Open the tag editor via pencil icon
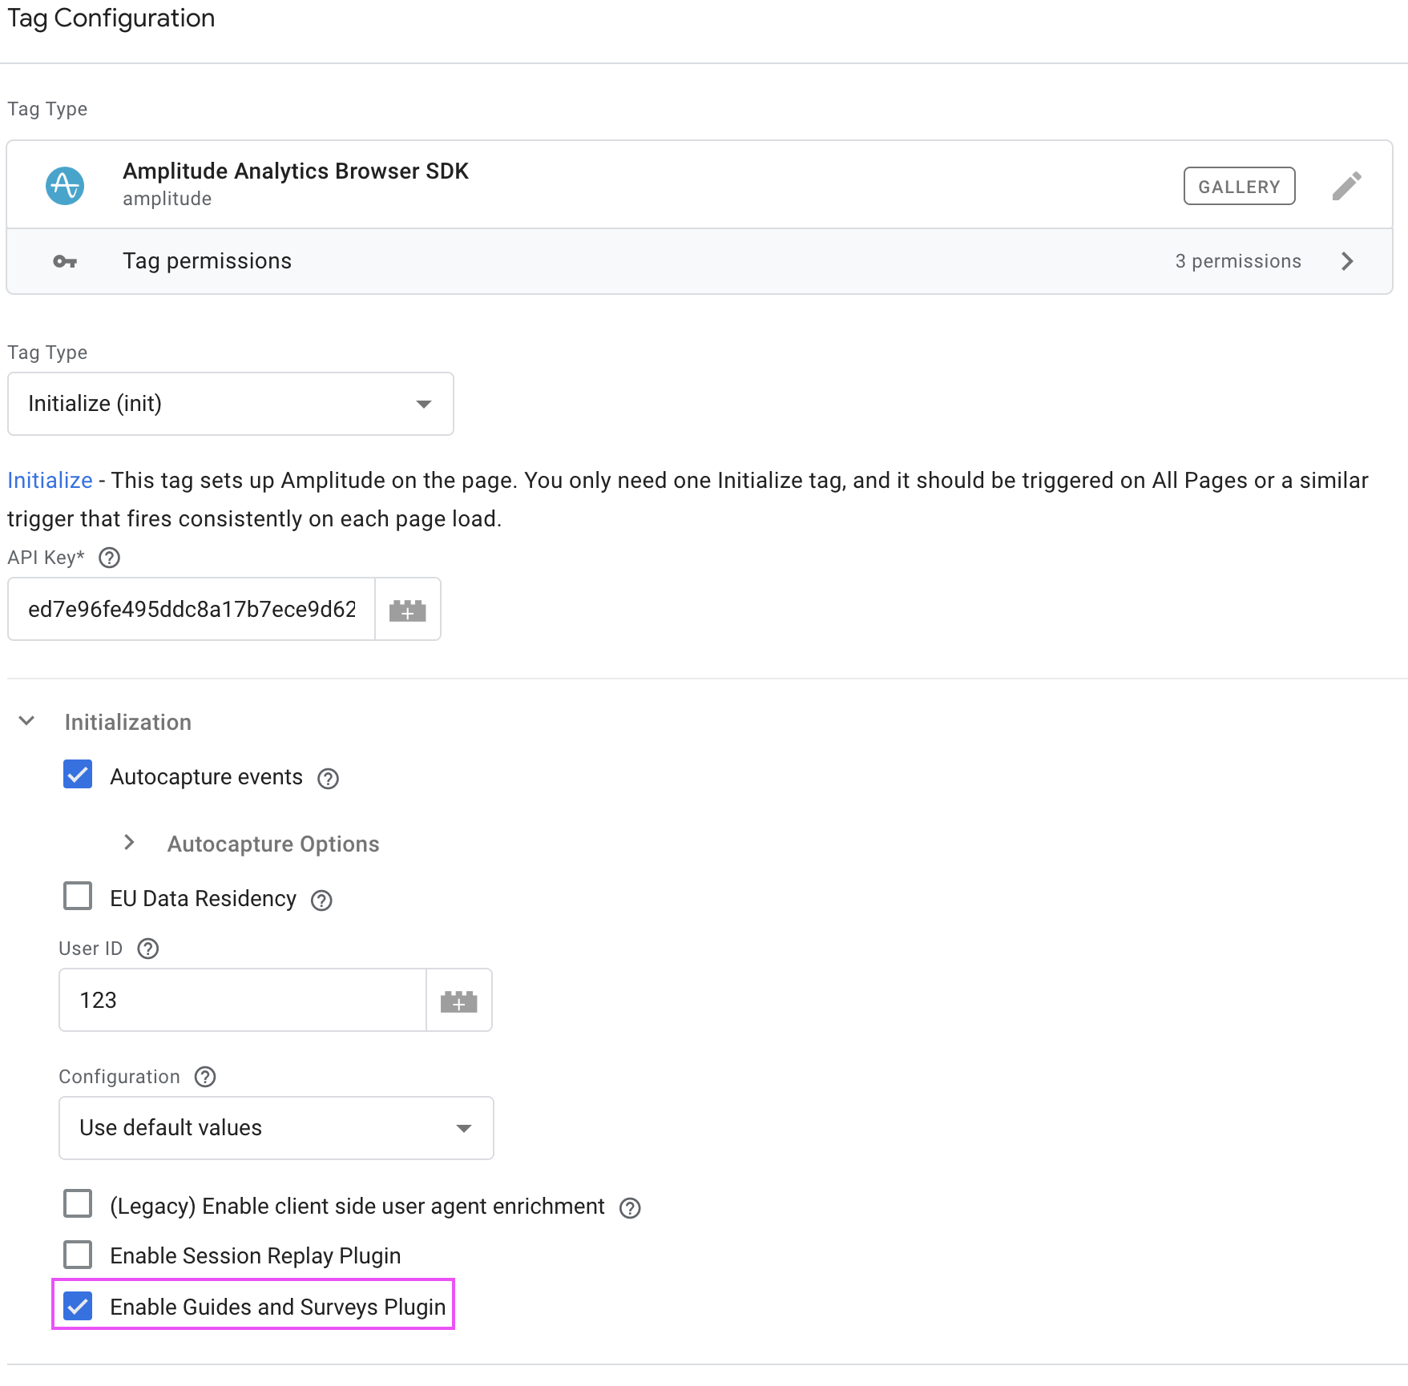1408x1386 pixels. click(x=1347, y=184)
